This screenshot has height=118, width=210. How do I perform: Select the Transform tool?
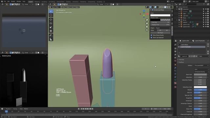51,31
